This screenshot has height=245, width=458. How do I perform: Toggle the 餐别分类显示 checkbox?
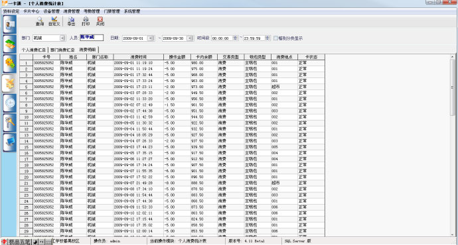click(x=275, y=38)
